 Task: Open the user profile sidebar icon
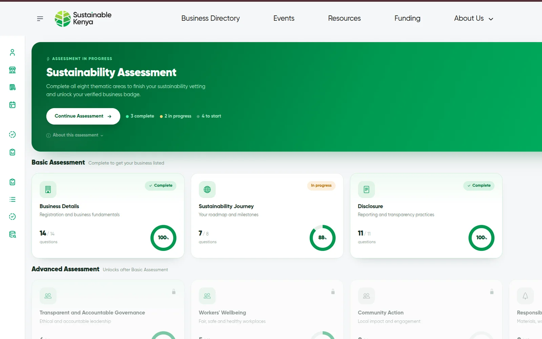pyautogui.click(x=13, y=52)
